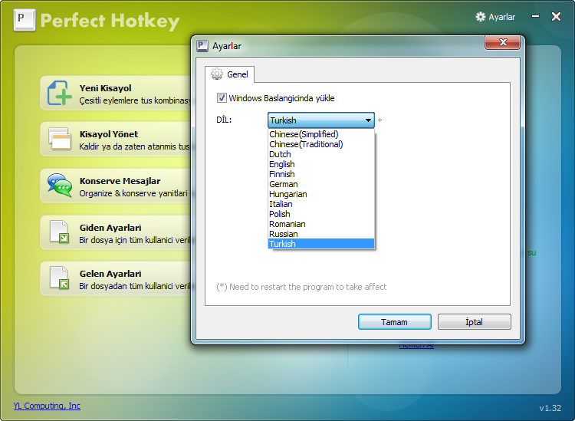This screenshot has height=421, width=575.
Task: Pick Chinese(Simplified) language option
Action: click(304, 134)
